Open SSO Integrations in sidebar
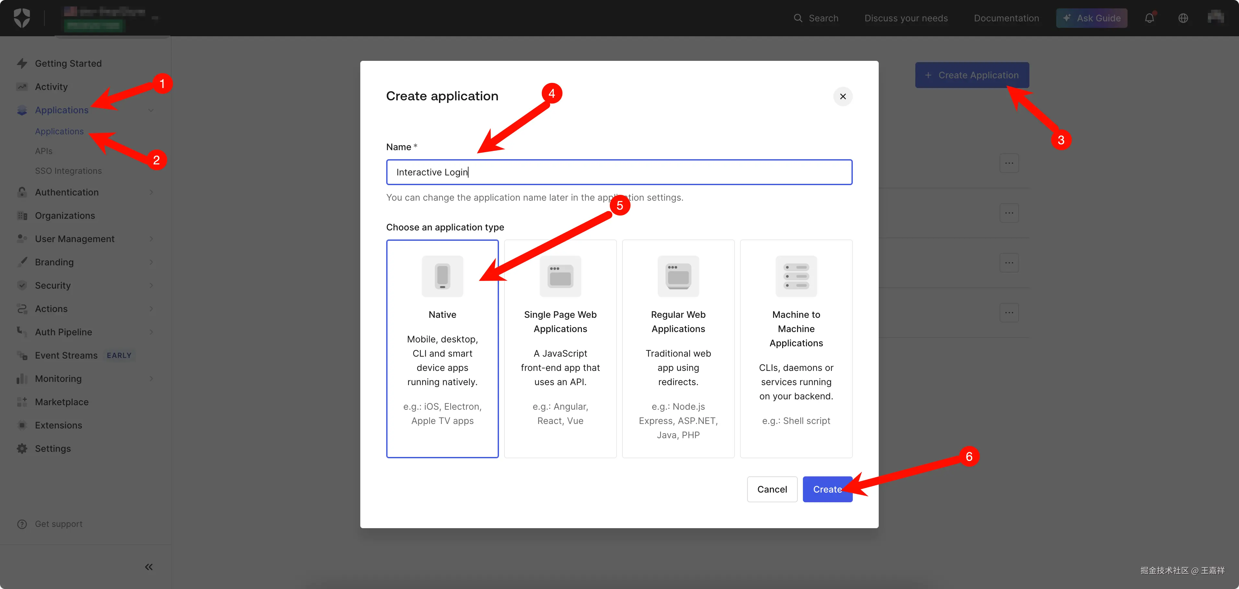Viewport: 1239px width, 589px height. click(x=68, y=171)
